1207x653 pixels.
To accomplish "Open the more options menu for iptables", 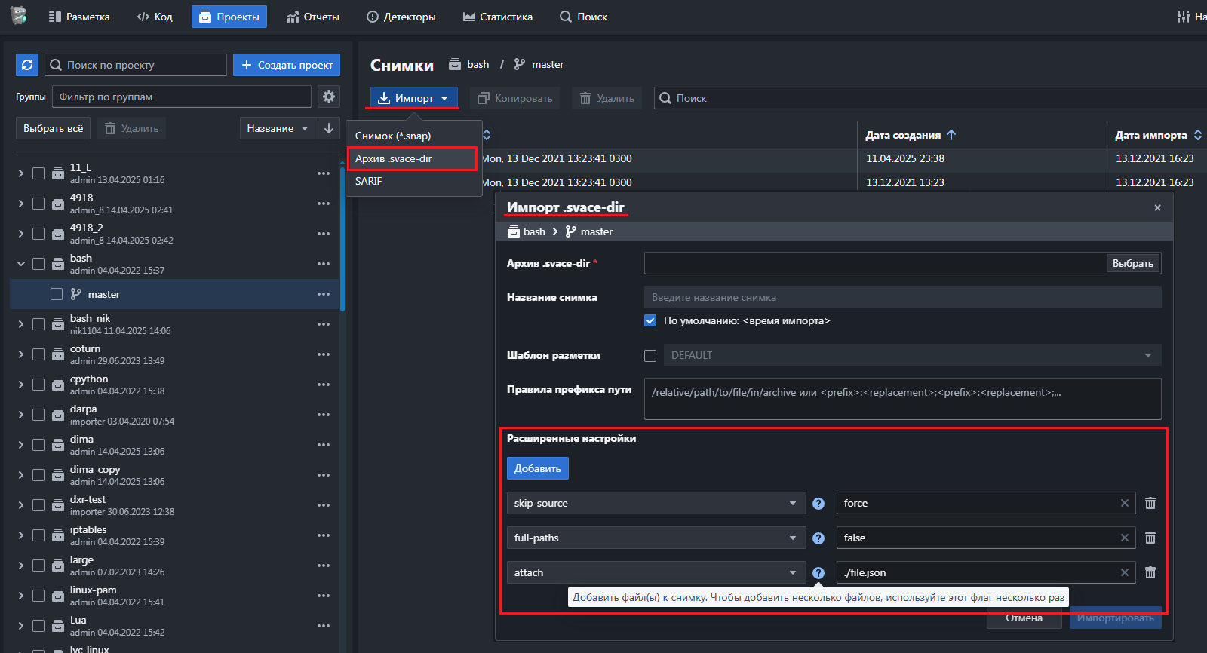I will pyautogui.click(x=324, y=535).
